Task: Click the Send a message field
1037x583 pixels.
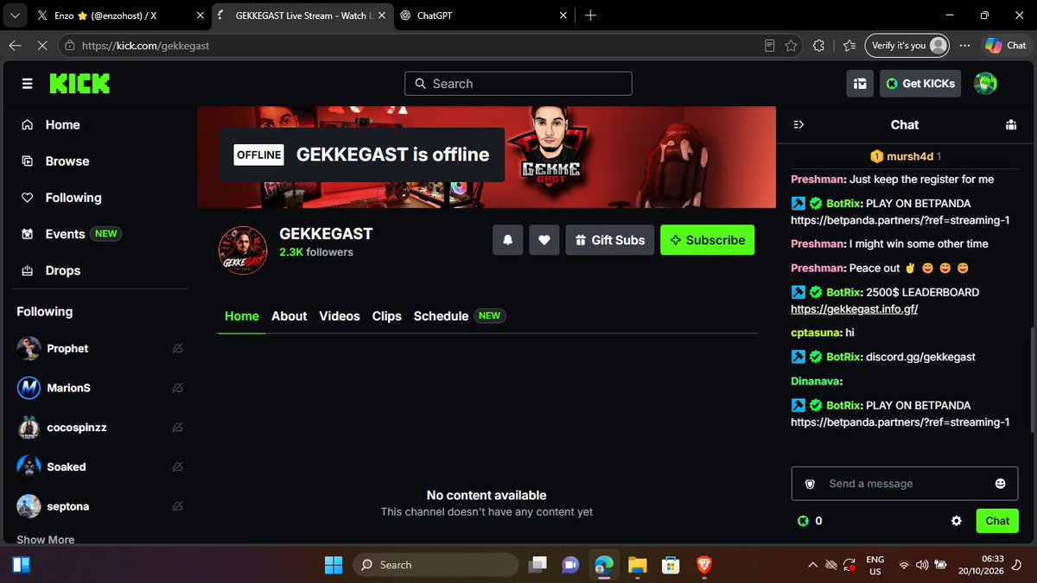Action: (x=905, y=484)
